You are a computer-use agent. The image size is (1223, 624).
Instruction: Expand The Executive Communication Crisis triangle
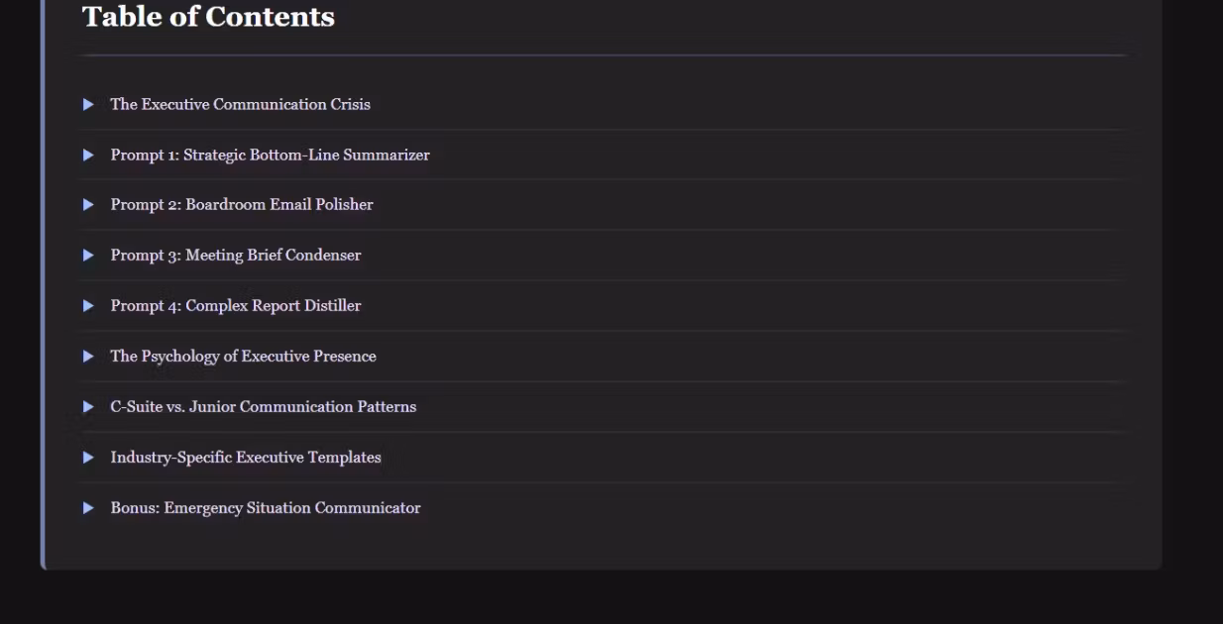click(88, 104)
